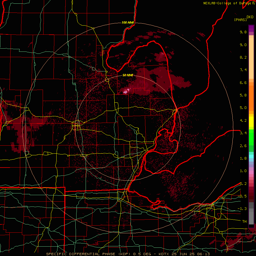This screenshot has width=256, height=256.
Task: Select the -1.3 scale value
Action: click(242, 209)
